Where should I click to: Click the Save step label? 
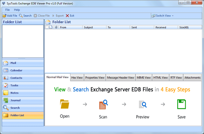[x=182, y=117]
